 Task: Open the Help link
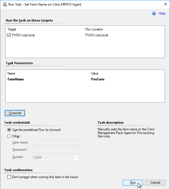point(162,13)
